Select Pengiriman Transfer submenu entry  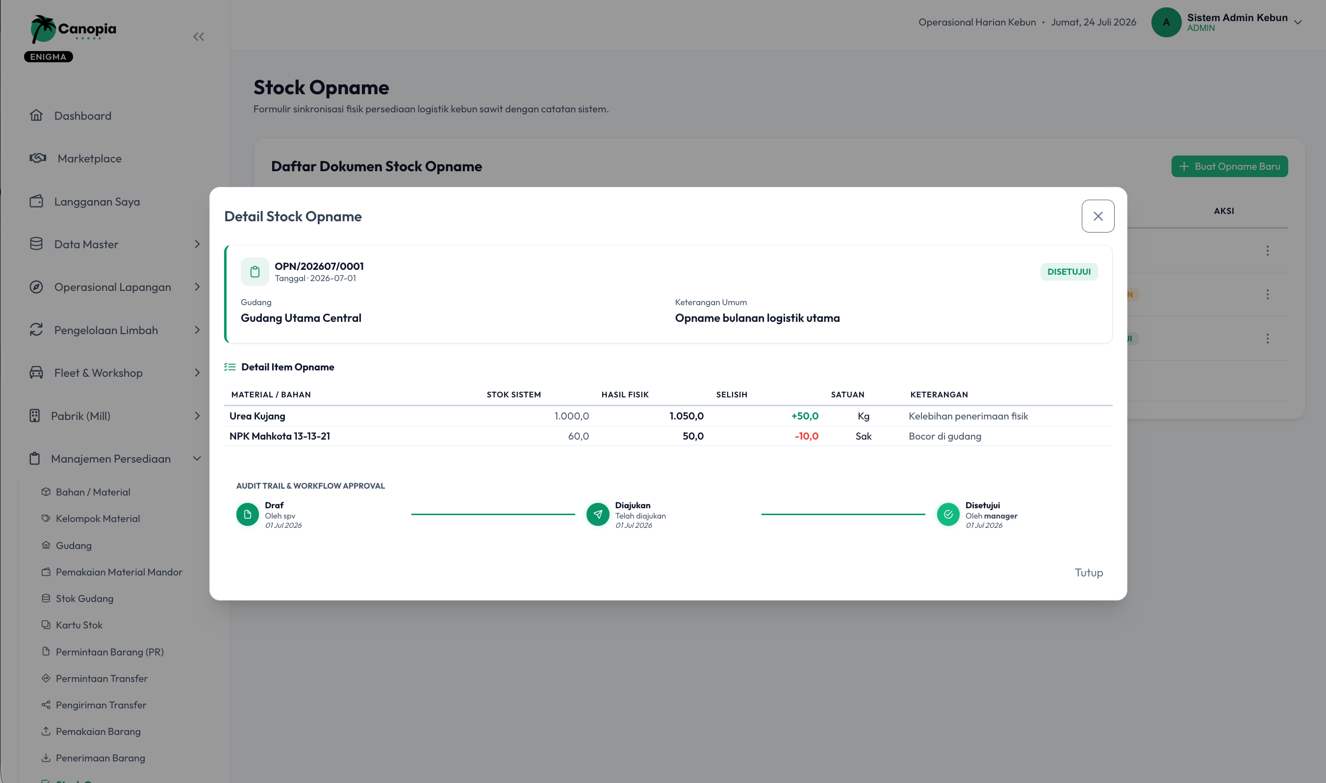pos(101,705)
